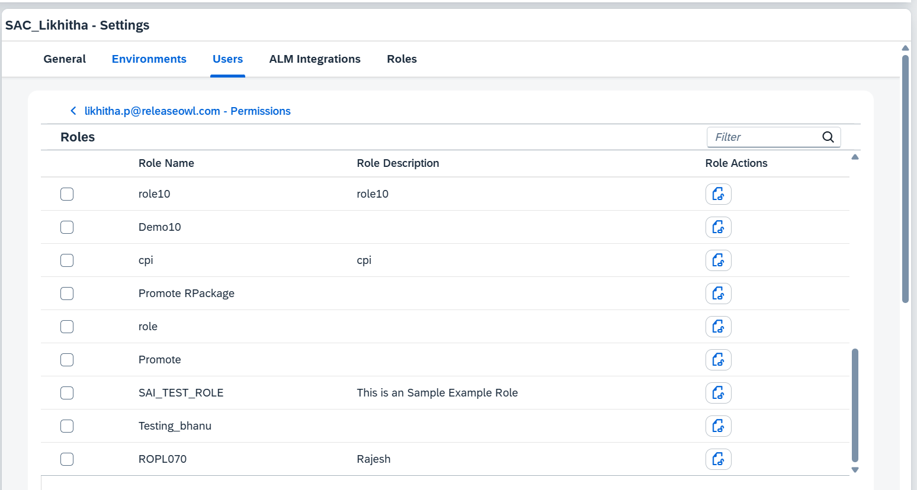Go to the Roles tab
Image resolution: width=917 pixels, height=490 pixels.
(x=402, y=59)
